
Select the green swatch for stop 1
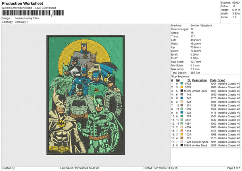181,83
